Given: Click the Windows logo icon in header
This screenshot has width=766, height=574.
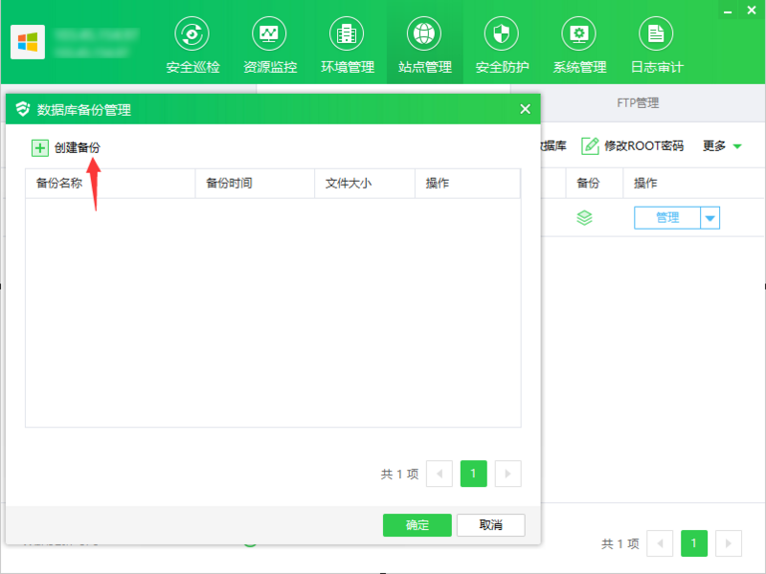Looking at the screenshot, I should [28, 42].
